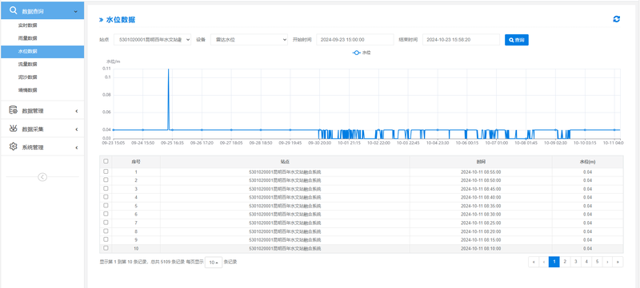Check the box for row 2024-10-11 08:15:00

[x=106, y=239]
